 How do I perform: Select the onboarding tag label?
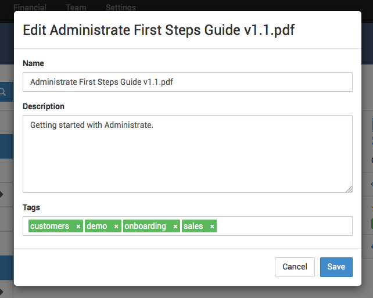tap(145, 226)
